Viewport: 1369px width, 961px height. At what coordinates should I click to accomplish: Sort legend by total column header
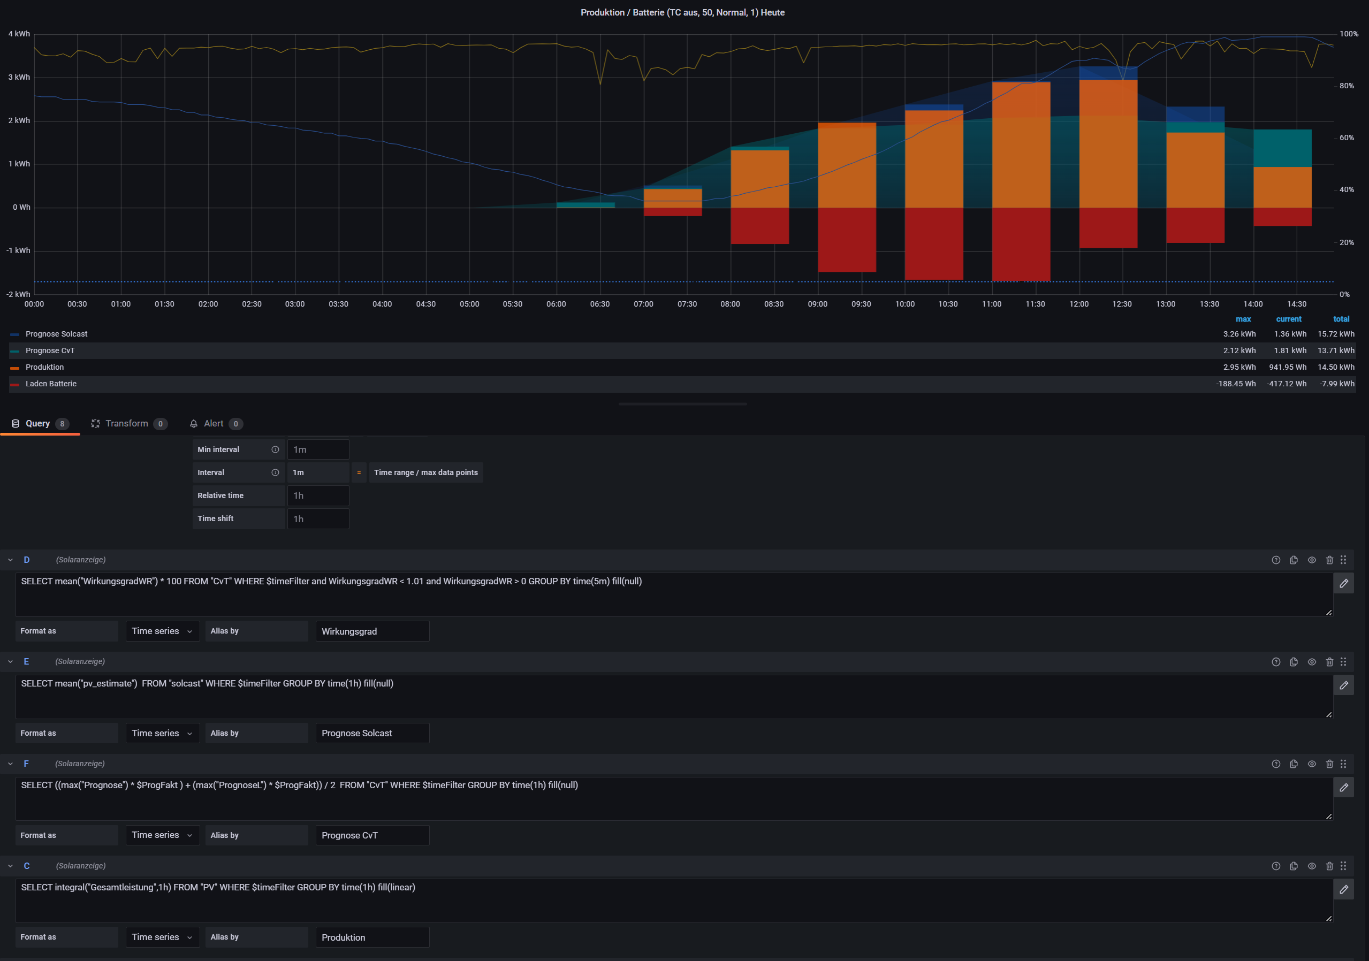[x=1341, y=319]
